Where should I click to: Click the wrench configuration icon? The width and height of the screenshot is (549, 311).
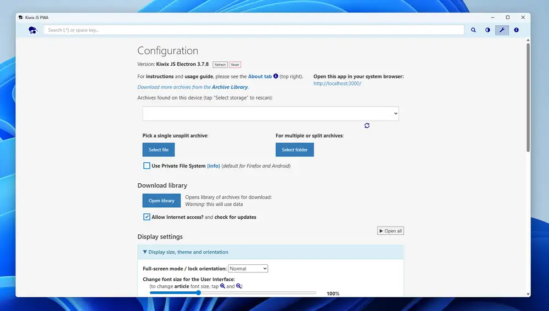(502, 30)
